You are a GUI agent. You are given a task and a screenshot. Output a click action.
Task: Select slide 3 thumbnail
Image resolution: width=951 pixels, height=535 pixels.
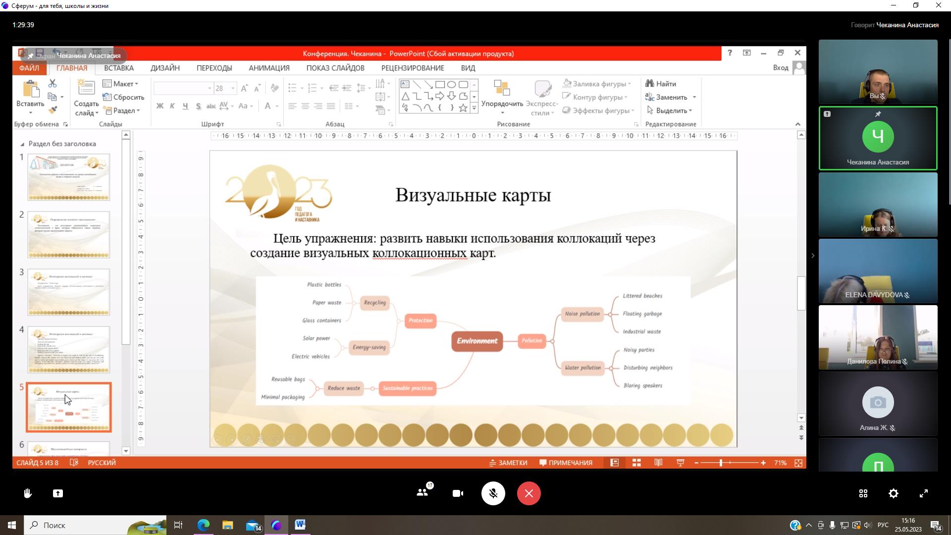coord(68,292)
